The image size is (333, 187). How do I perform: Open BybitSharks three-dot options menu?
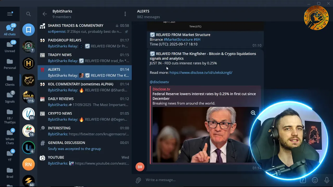(125, 14)
